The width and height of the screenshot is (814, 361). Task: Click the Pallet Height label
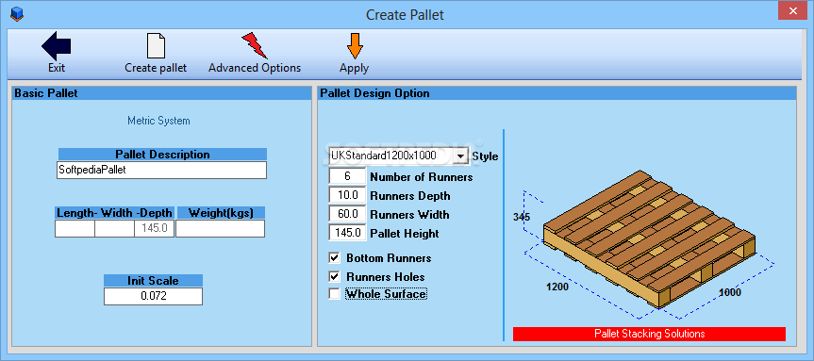405,234
